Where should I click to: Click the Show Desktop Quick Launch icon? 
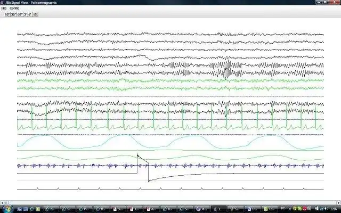tap(19, 209)
